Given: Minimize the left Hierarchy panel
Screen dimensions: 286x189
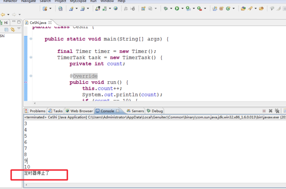Looking at the screenshot, I should pos(14,22).
